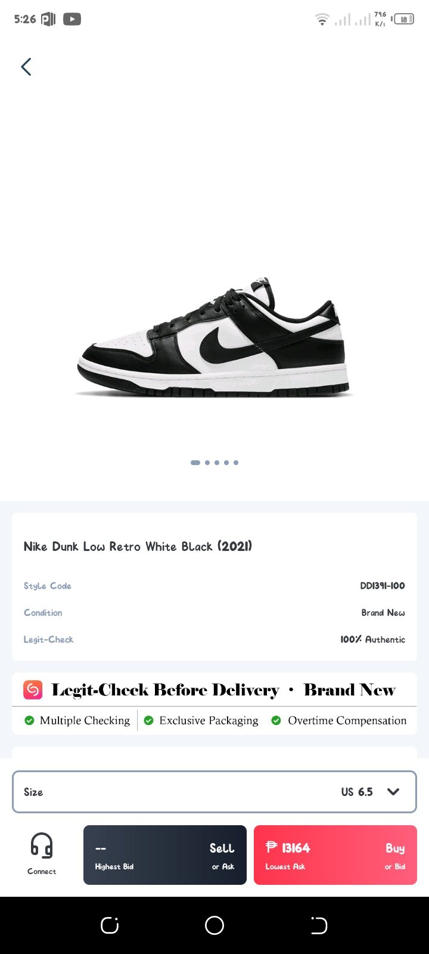
Task: Tap the Android home circle button
Action: (x=214, y=925)
